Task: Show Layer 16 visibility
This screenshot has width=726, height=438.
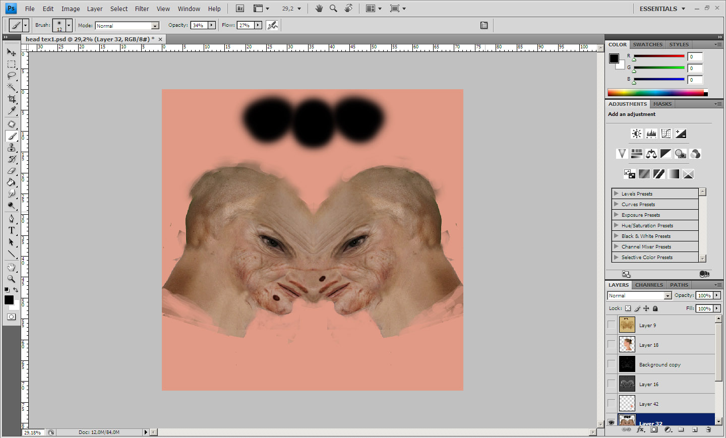Action: pyautogui.click(x=611, y=384)
